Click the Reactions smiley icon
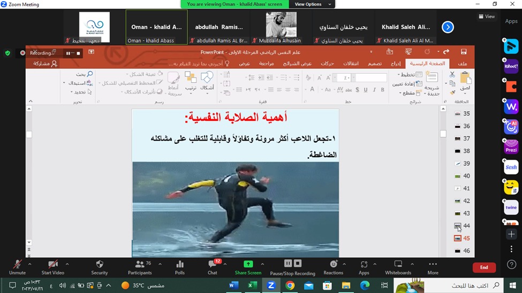This screenshot has width=522, height=293. (x=333, y=265)
